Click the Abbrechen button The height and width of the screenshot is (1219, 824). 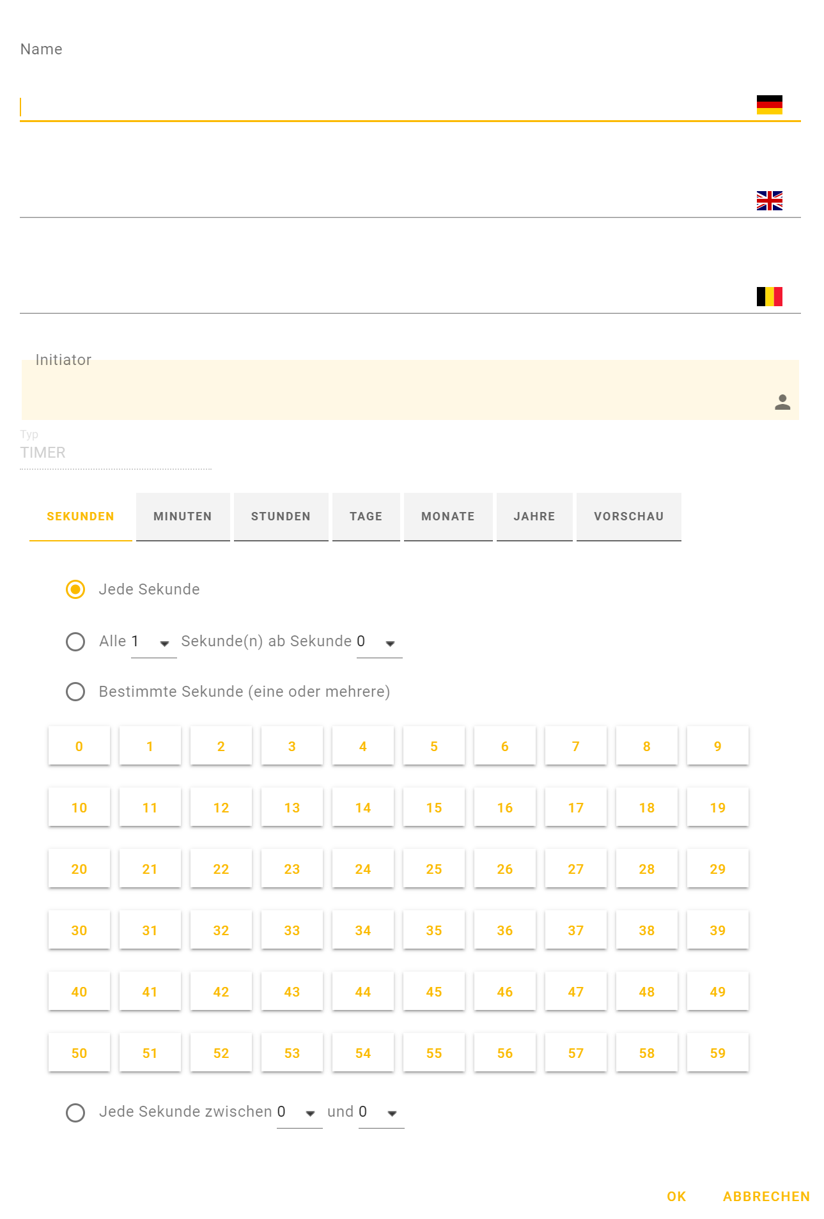[x=766, y=1197]
